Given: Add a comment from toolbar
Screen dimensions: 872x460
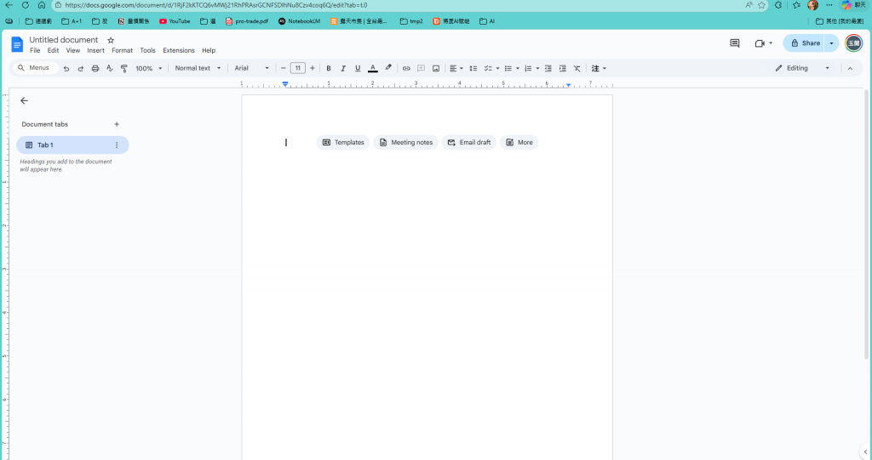Looking at the screenshot, I should coord(421,68).
